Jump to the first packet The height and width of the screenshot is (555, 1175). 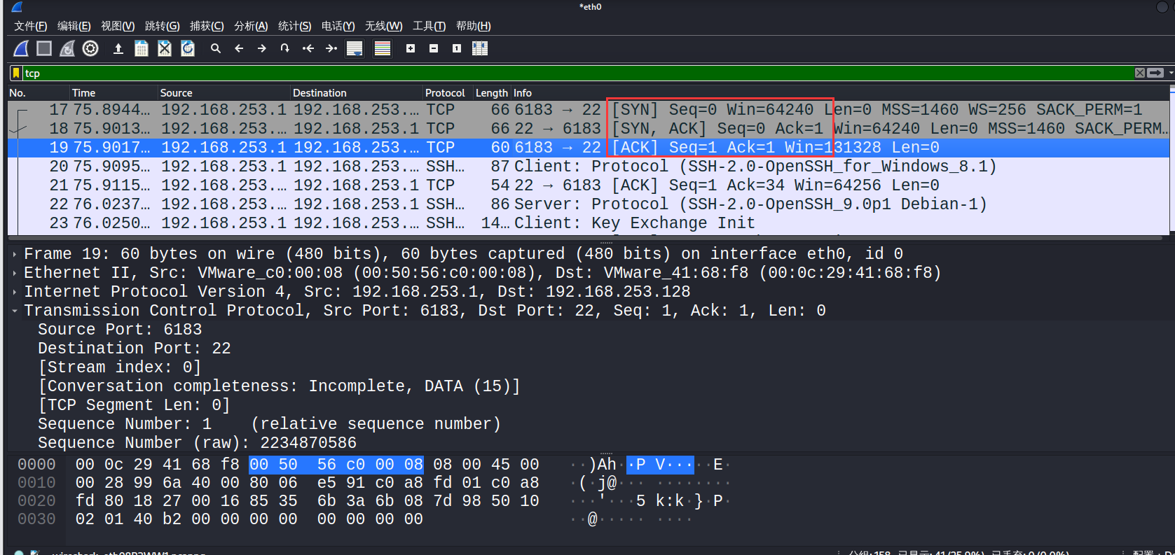(x=308, y=48)
